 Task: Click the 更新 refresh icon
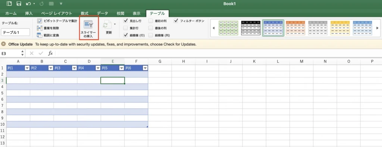107,25
